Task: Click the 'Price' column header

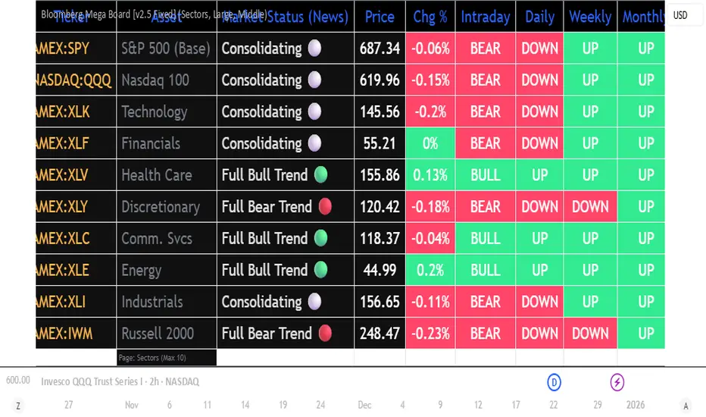Action: (380, 17)
